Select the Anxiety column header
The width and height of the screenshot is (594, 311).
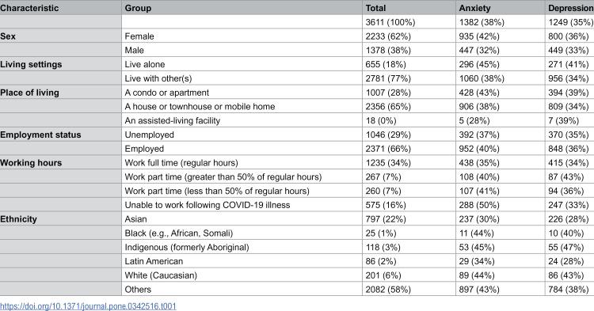coord(474,8)
